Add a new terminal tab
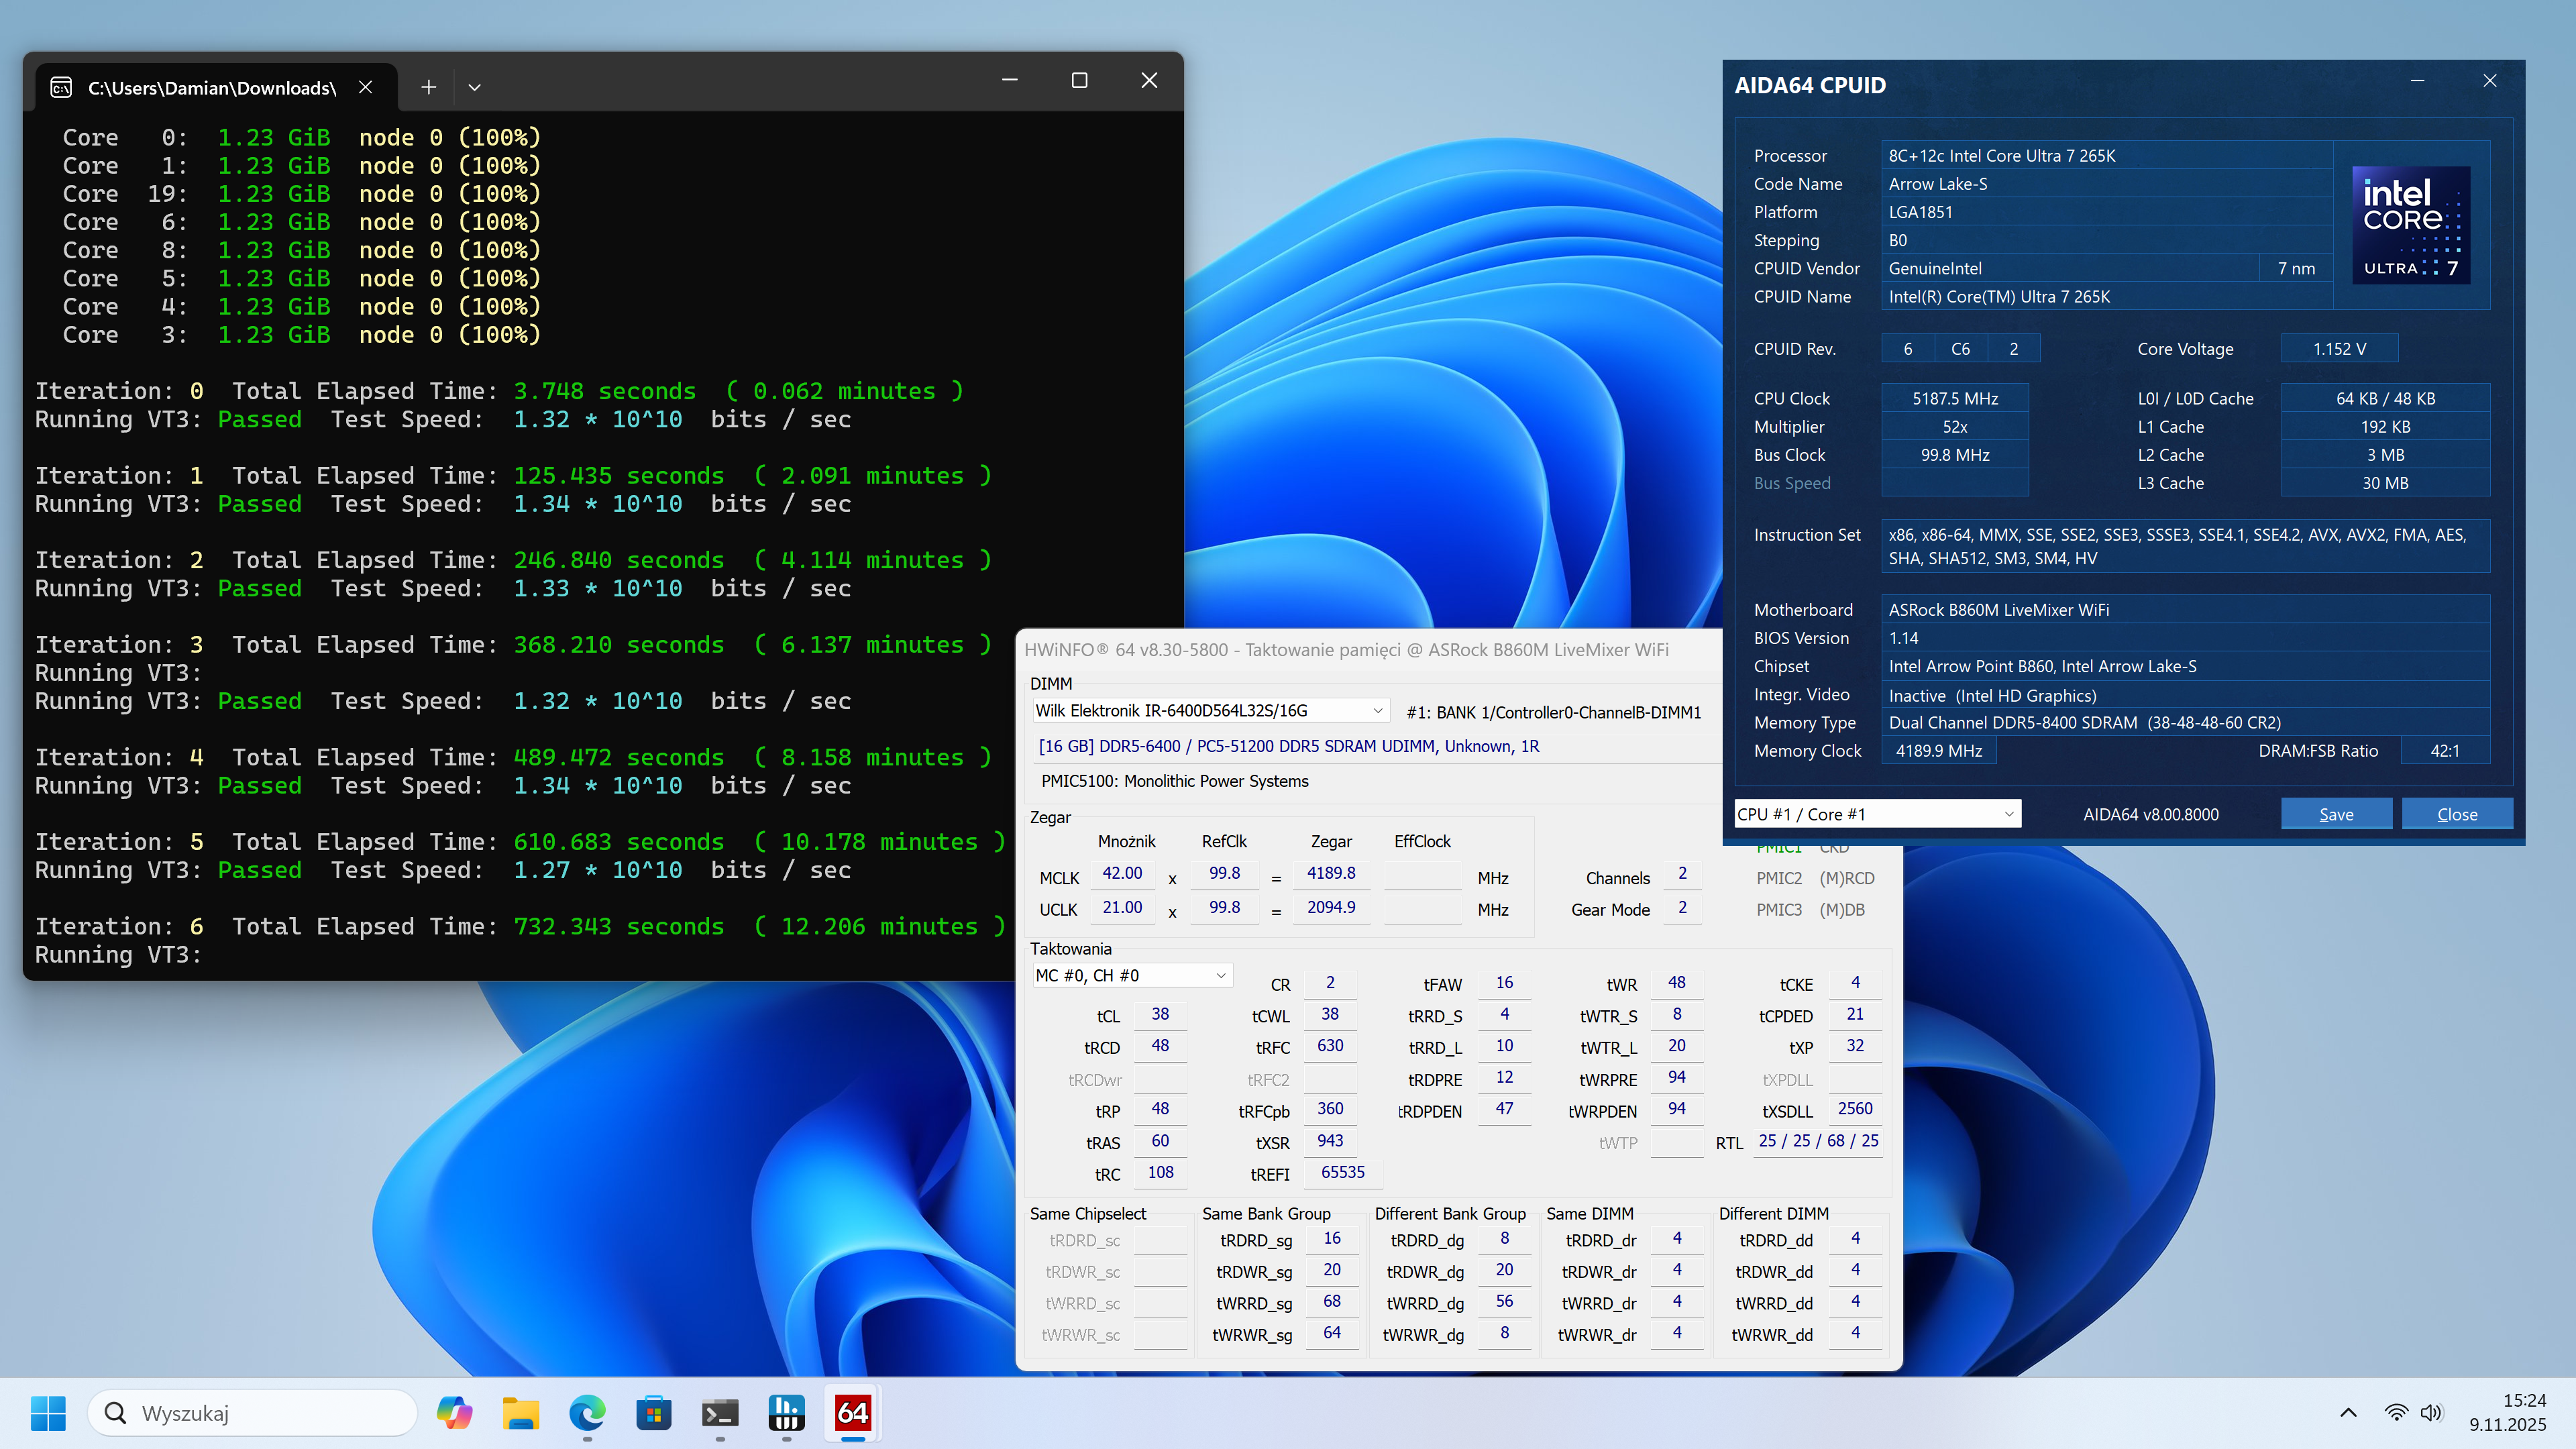This screenshot has height=1449, width=2576. [x=428, y=87]
